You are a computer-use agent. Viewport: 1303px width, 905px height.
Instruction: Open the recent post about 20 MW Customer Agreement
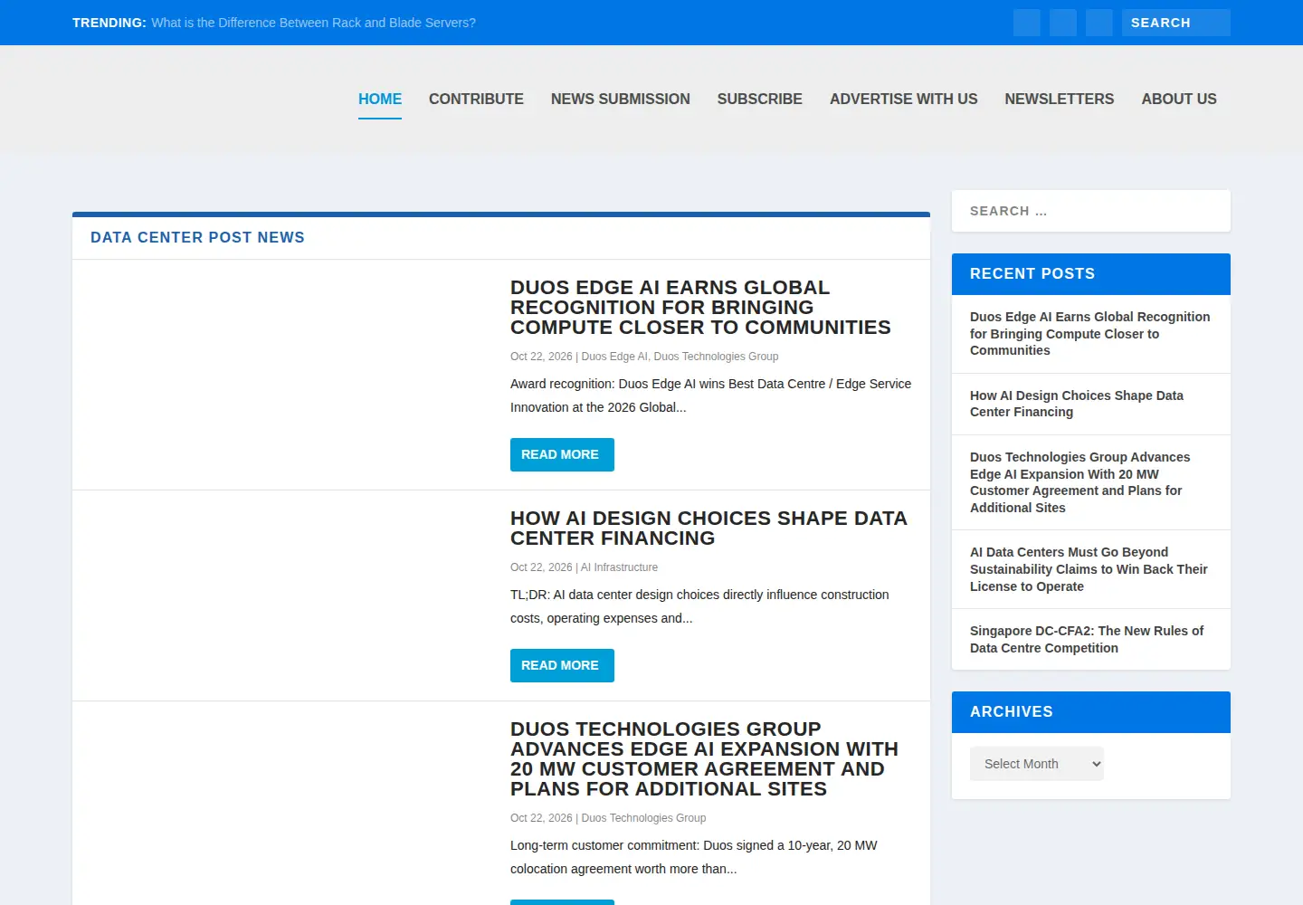pos(1079,482)
